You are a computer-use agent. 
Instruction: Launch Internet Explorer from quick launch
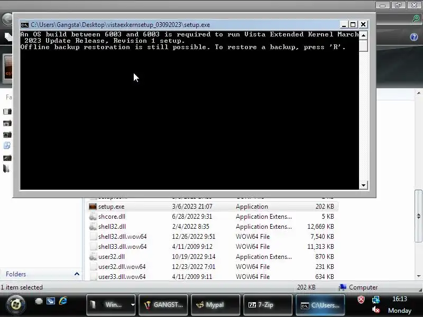click(63, 301)
